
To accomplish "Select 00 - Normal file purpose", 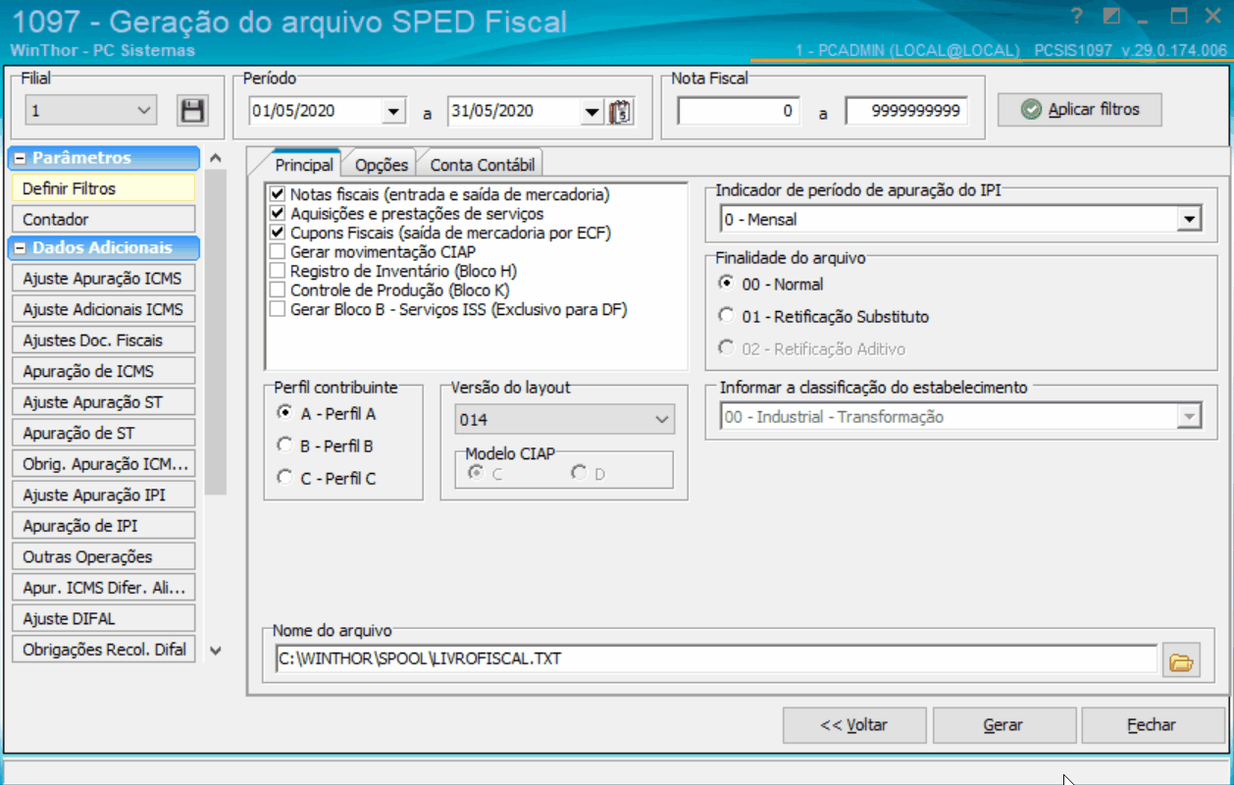I will coord(726,284).
